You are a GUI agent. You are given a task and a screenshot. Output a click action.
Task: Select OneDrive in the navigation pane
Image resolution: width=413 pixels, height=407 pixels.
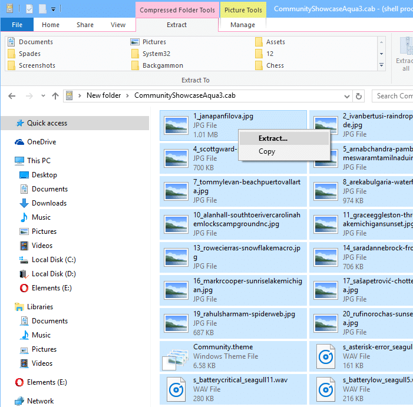41,142
